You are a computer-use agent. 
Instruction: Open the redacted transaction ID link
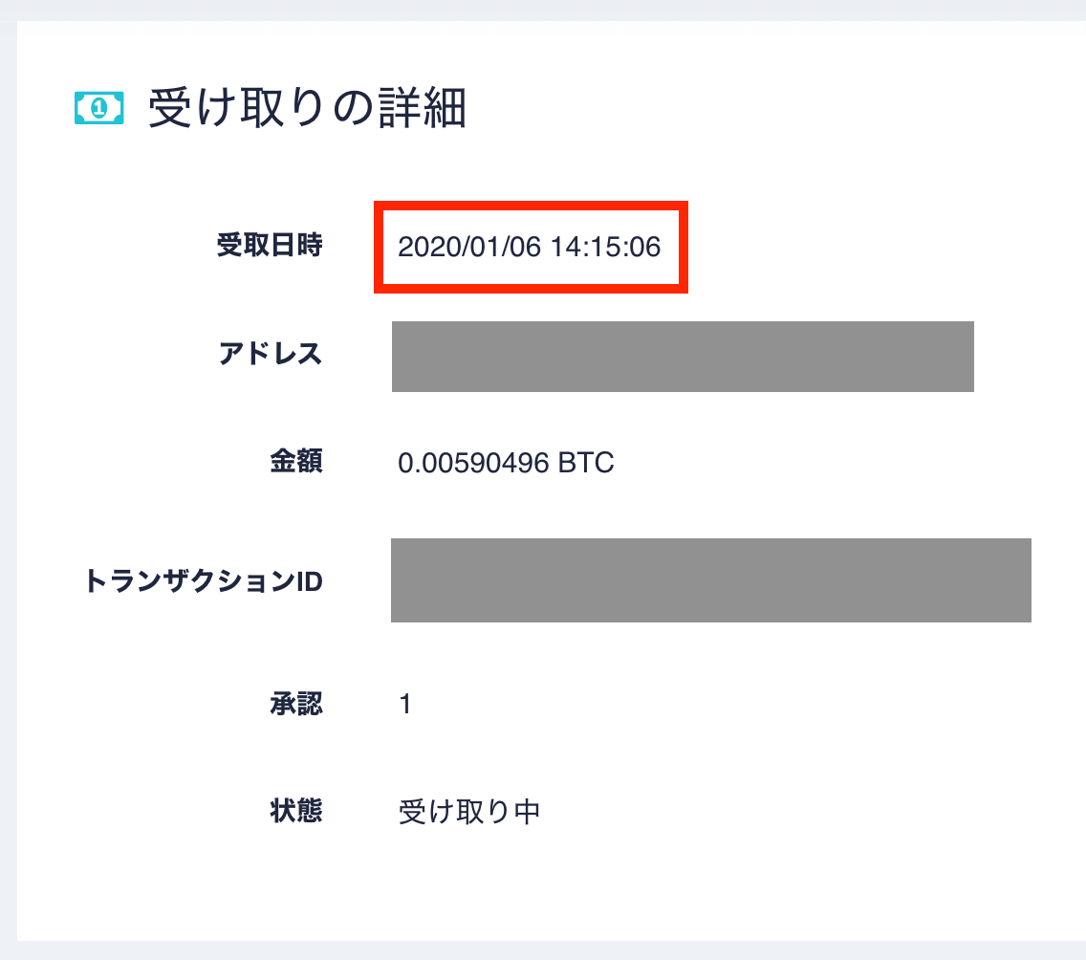coord(711,579)
